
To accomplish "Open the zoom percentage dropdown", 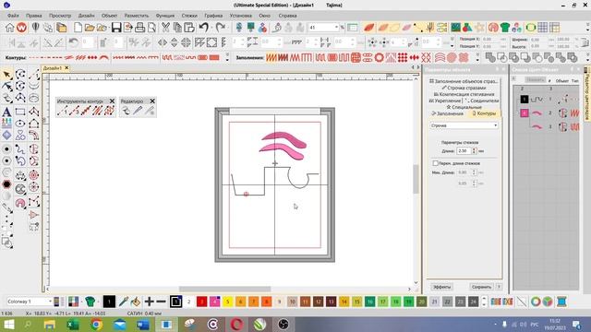I will (x=336, y=28).
